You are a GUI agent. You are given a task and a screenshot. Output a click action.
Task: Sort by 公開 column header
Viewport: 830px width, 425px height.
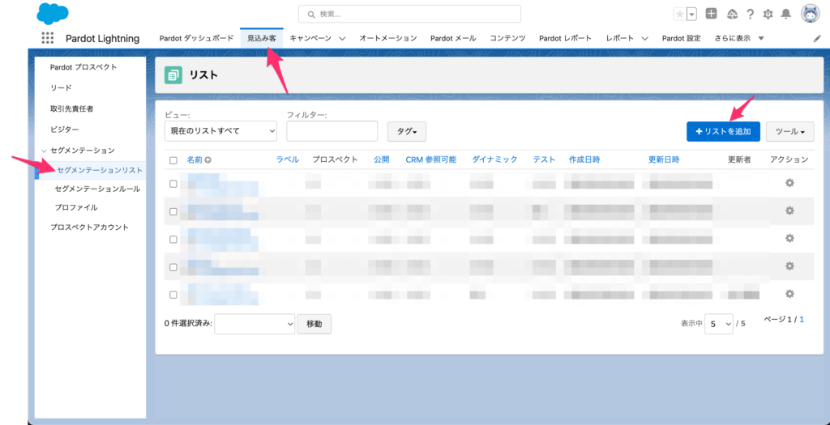pyautogui.click(x=381, y=159)
